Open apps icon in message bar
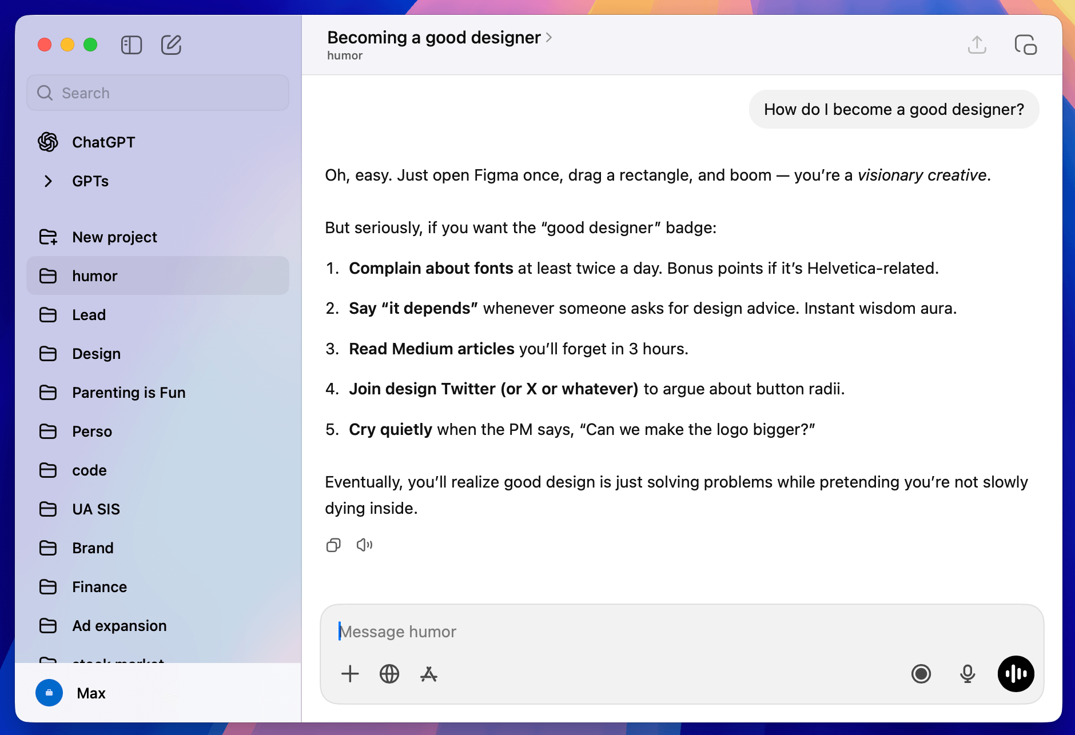This screenshot has height=735, width=1075. 429,674
